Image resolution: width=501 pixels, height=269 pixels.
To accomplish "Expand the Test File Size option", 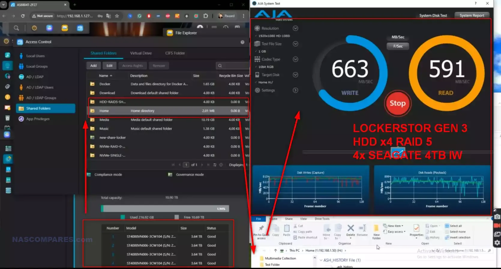I will pyautogui.click(x=295, y=44).
